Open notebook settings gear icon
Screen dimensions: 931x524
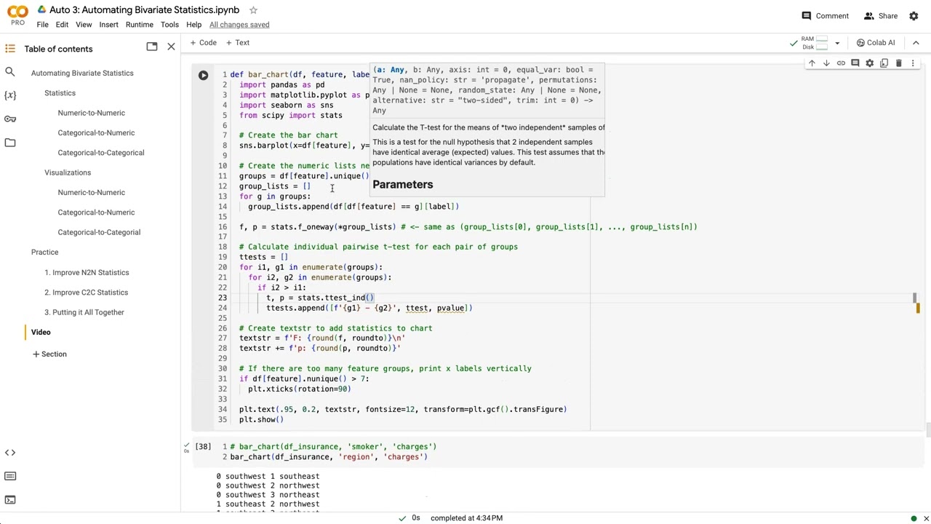click(x=914, y=16)
